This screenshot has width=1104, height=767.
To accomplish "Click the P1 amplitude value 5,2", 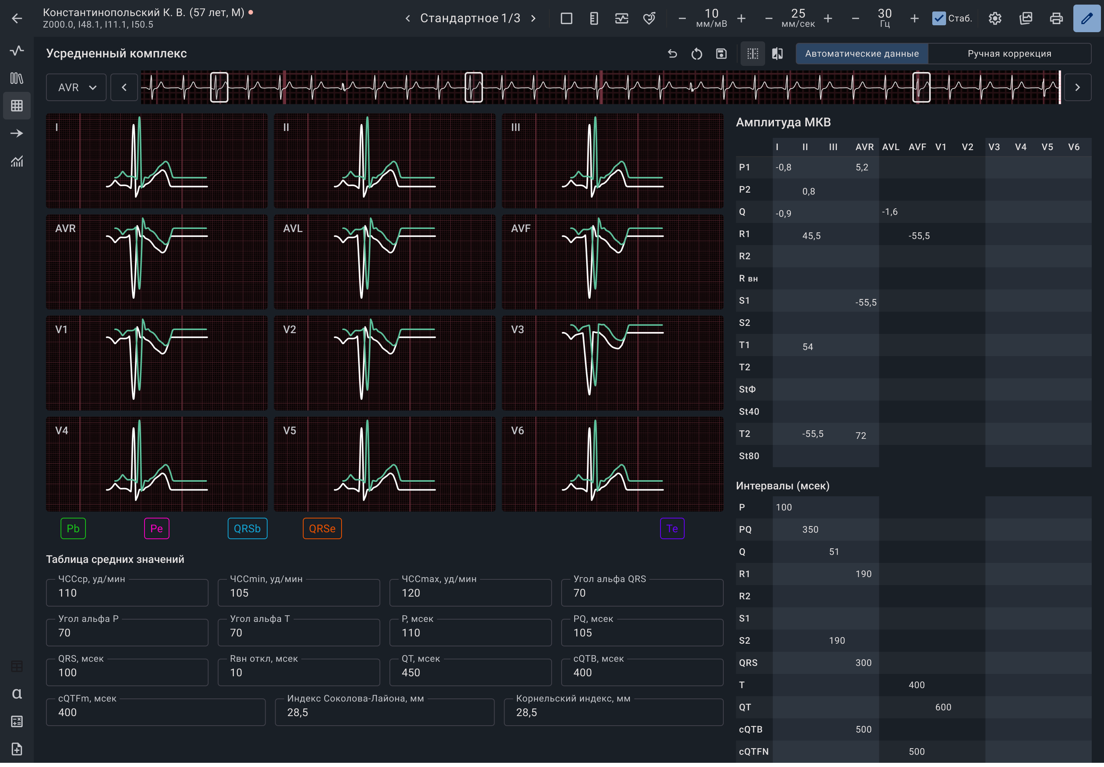I will tap(862, 167).
